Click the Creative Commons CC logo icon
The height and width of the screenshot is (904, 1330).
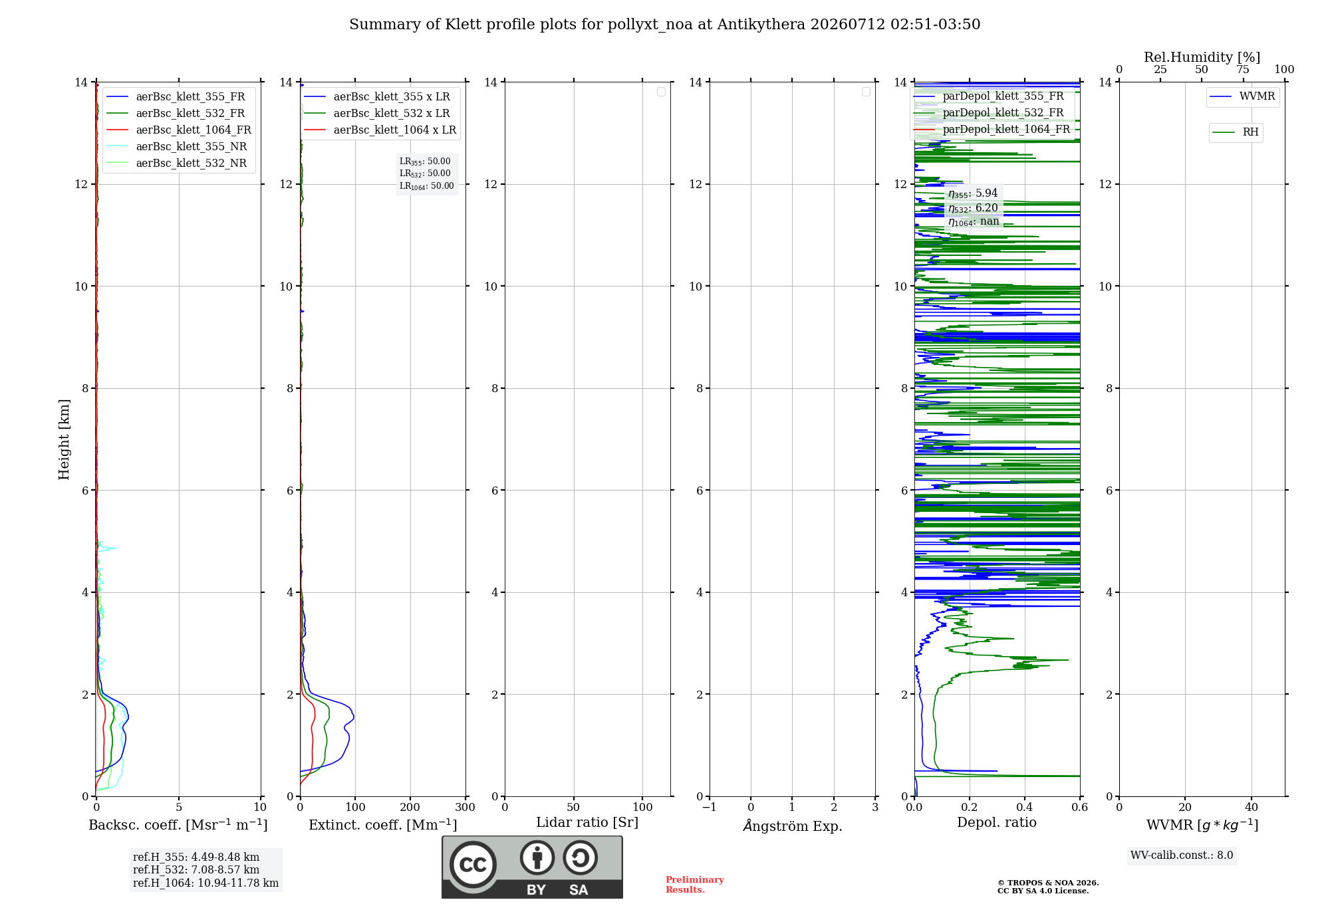(473, 864)
